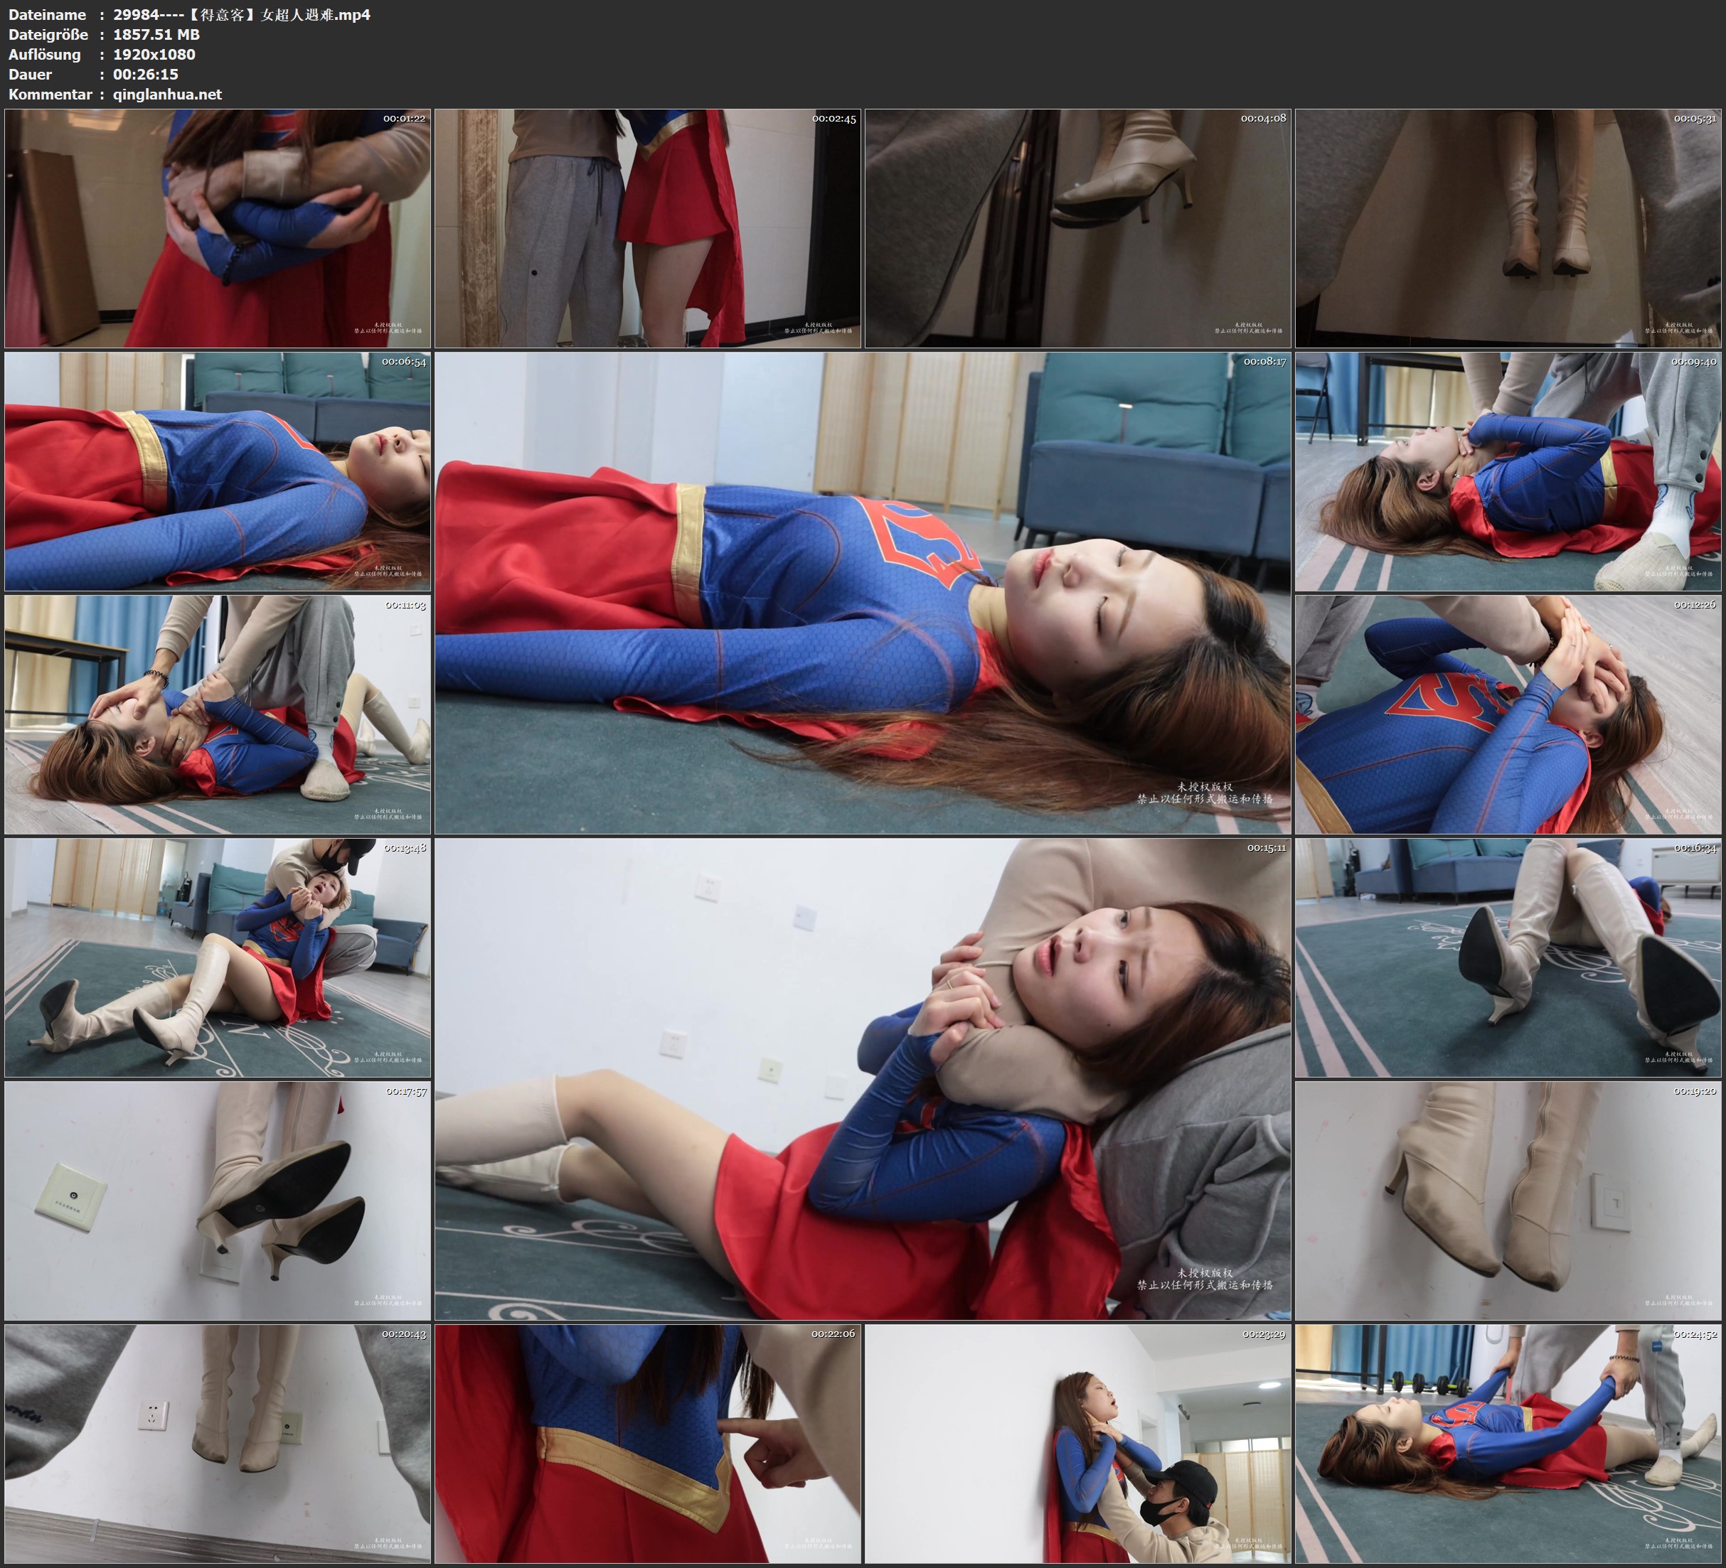Open the large frame at 00:08:17
Image resolution: width=1726 pixels, height=1568 pixels.
pos(862,593)
